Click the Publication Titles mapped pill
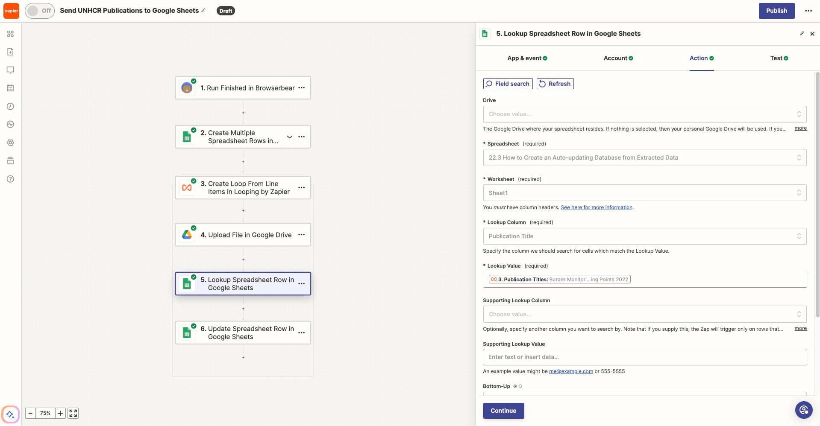820x426 pixels. (x=560, y=280)
